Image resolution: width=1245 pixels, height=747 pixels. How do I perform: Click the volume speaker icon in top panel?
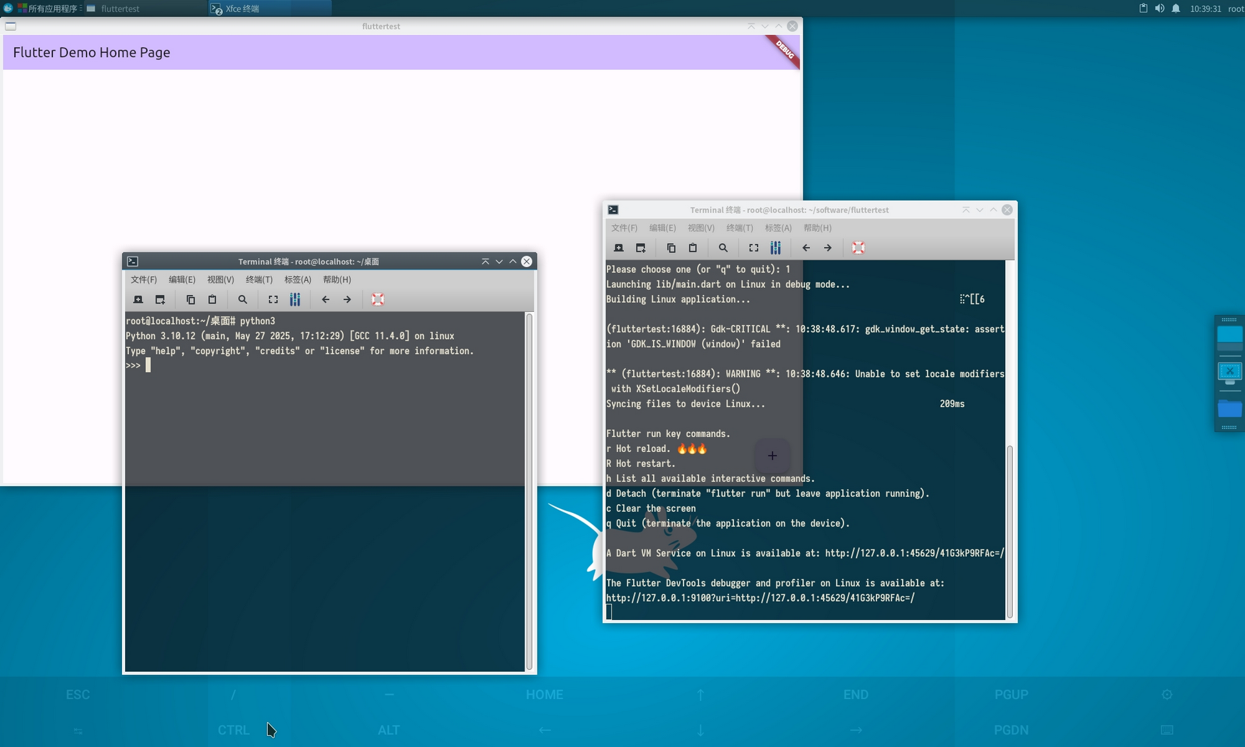coord(1159,8)
